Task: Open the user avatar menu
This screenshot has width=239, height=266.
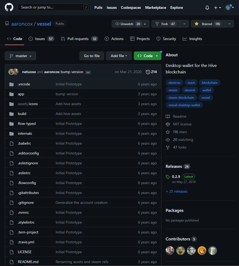Action: tap(229, 7)
